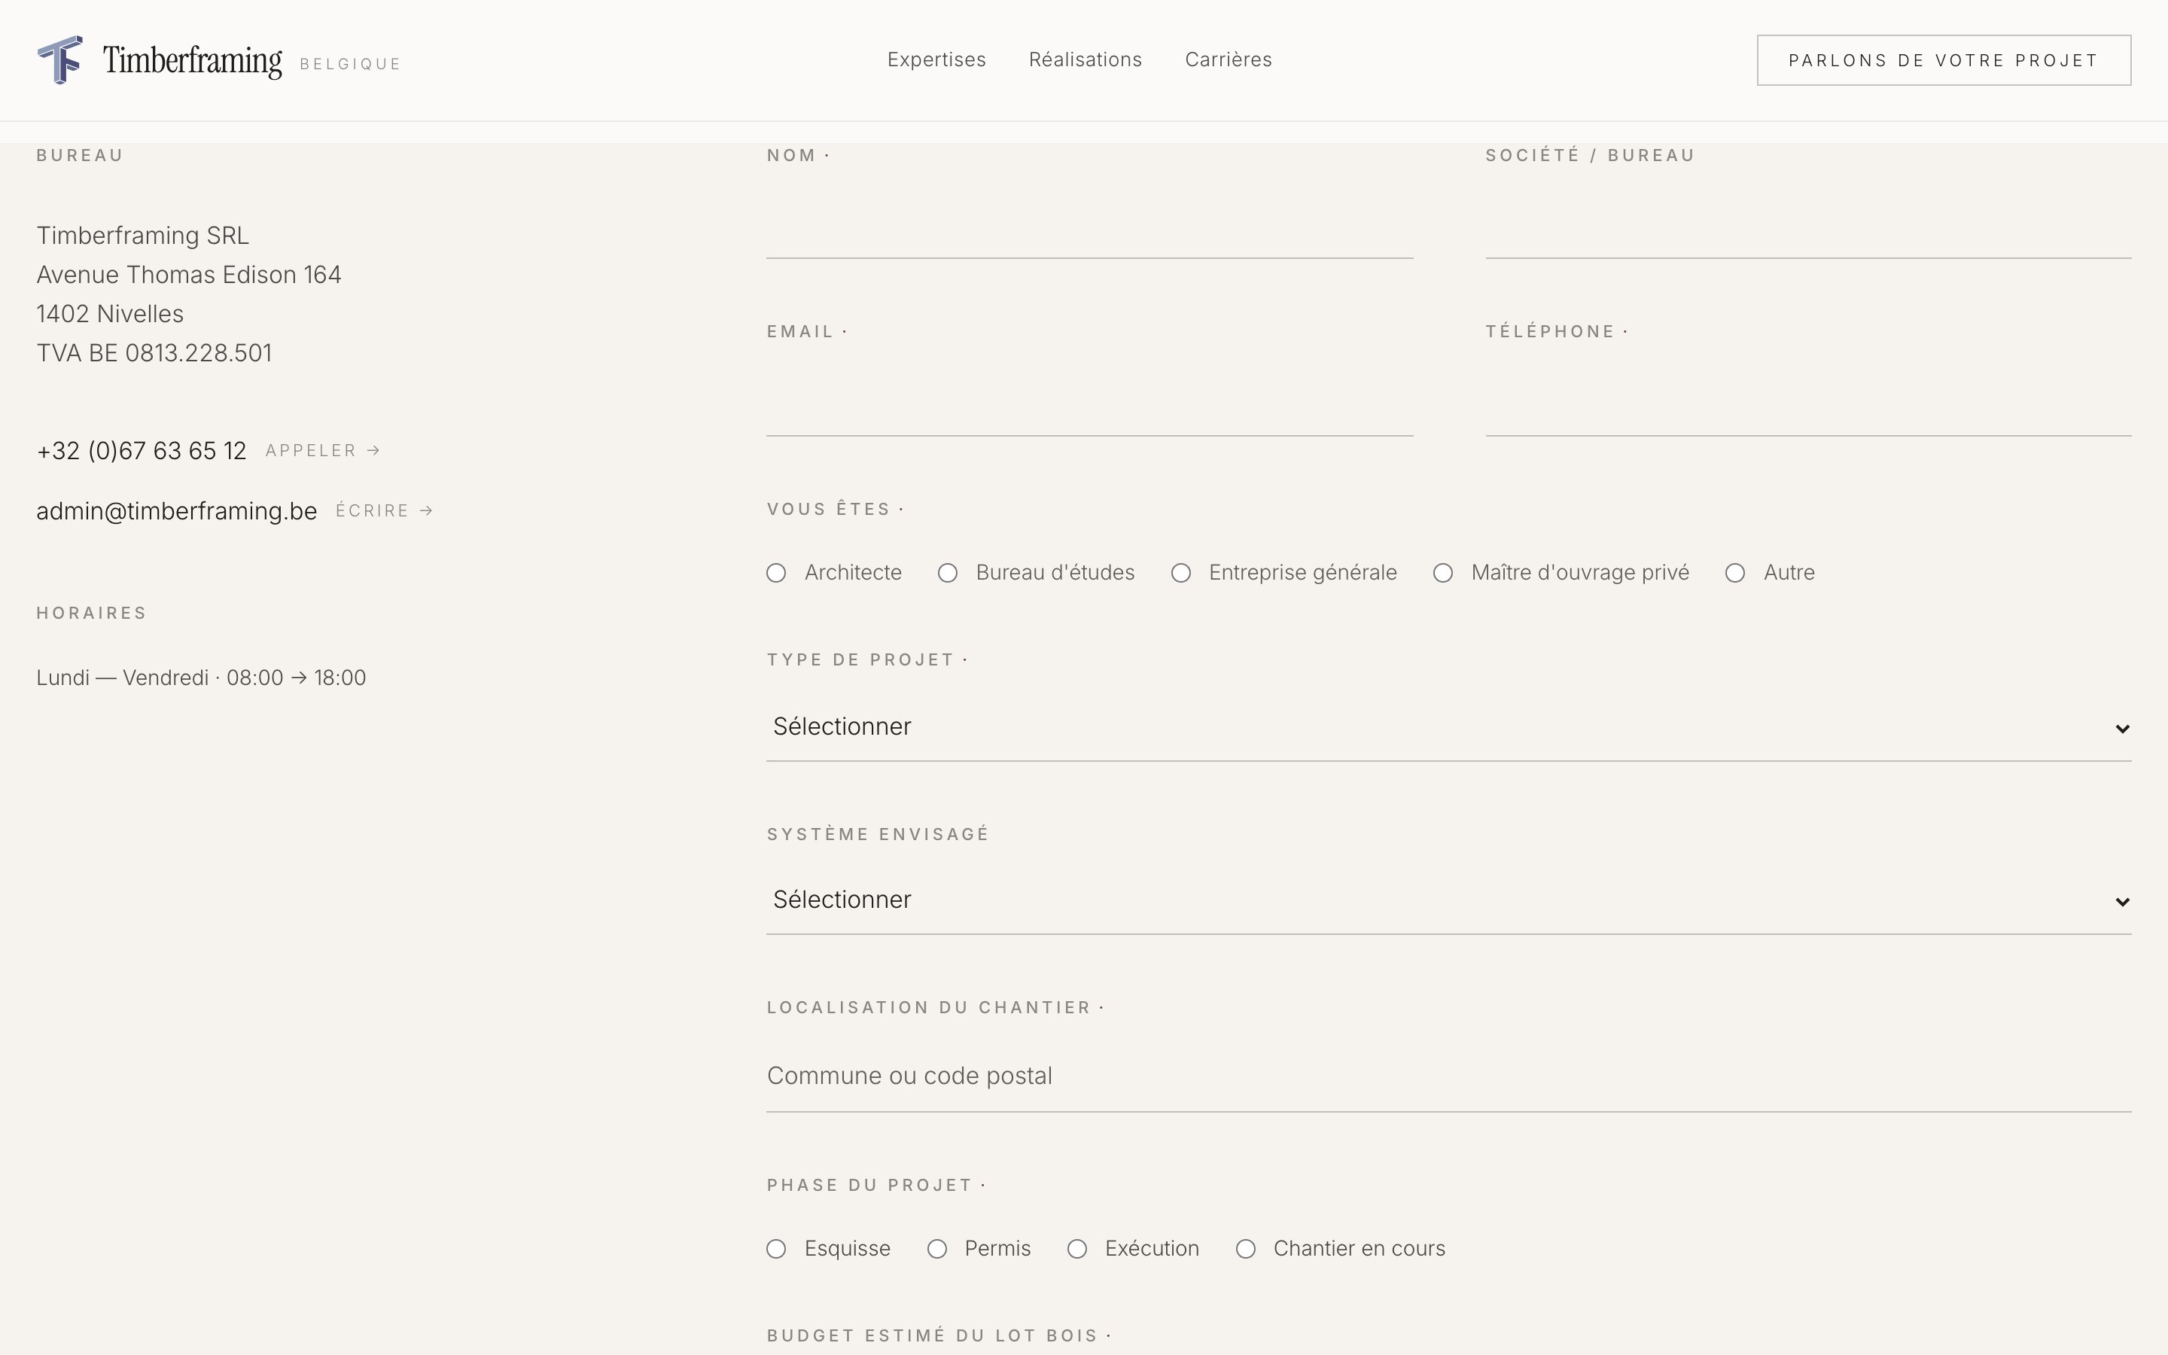The image size is (2168, 1355).
Task: Click the admin@timberframing.be email address
Action: [176, 511]
